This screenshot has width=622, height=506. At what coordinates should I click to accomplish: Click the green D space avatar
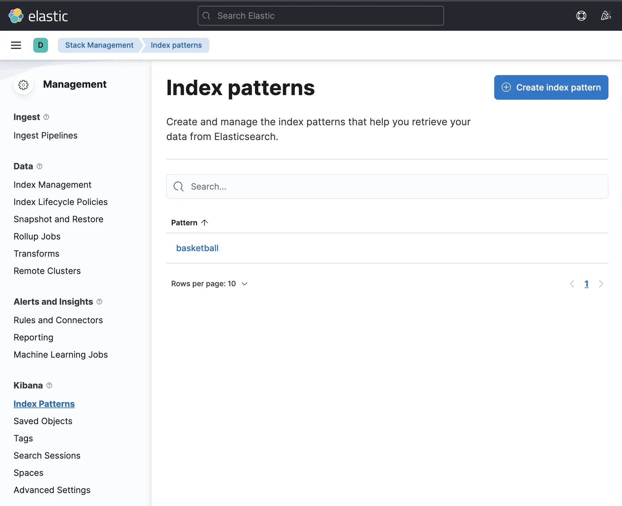(x=41, y=45)
